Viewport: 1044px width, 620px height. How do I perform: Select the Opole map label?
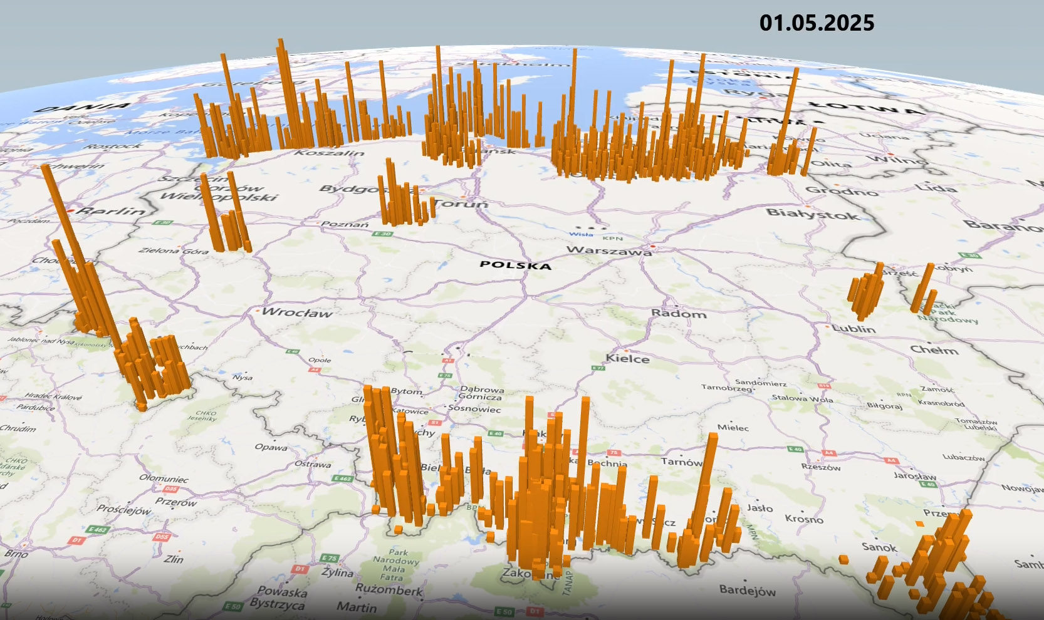(x=320, y=360)
